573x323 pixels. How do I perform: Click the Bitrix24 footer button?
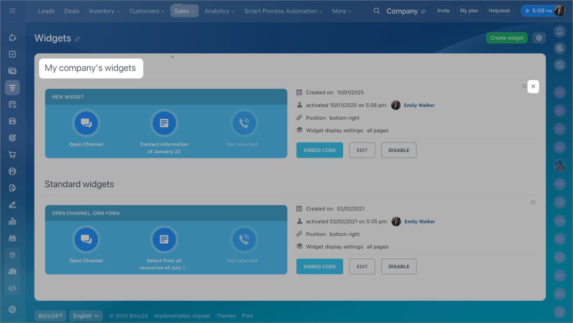click(x=50, y=316)
